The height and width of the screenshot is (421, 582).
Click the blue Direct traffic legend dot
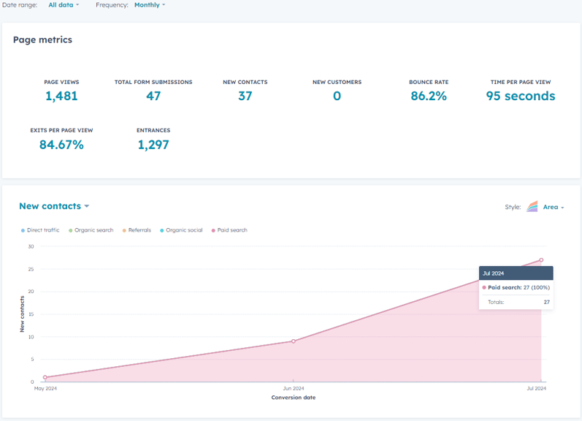coord(23,230)
